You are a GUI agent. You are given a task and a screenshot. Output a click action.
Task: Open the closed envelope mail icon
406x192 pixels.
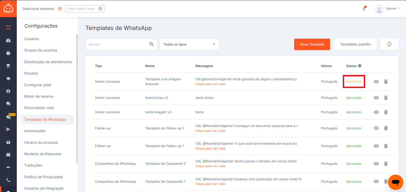pos(8,155)
